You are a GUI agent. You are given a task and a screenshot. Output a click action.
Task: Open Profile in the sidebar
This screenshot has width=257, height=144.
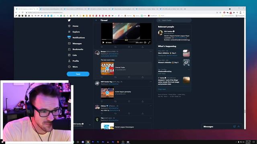pos(73,61)
